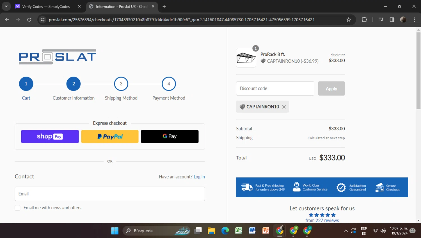The width and height of the screenshot is (421, 238).
Task: Open notification center badge 22
Action: pyautogui.click(x=413, y=231)
